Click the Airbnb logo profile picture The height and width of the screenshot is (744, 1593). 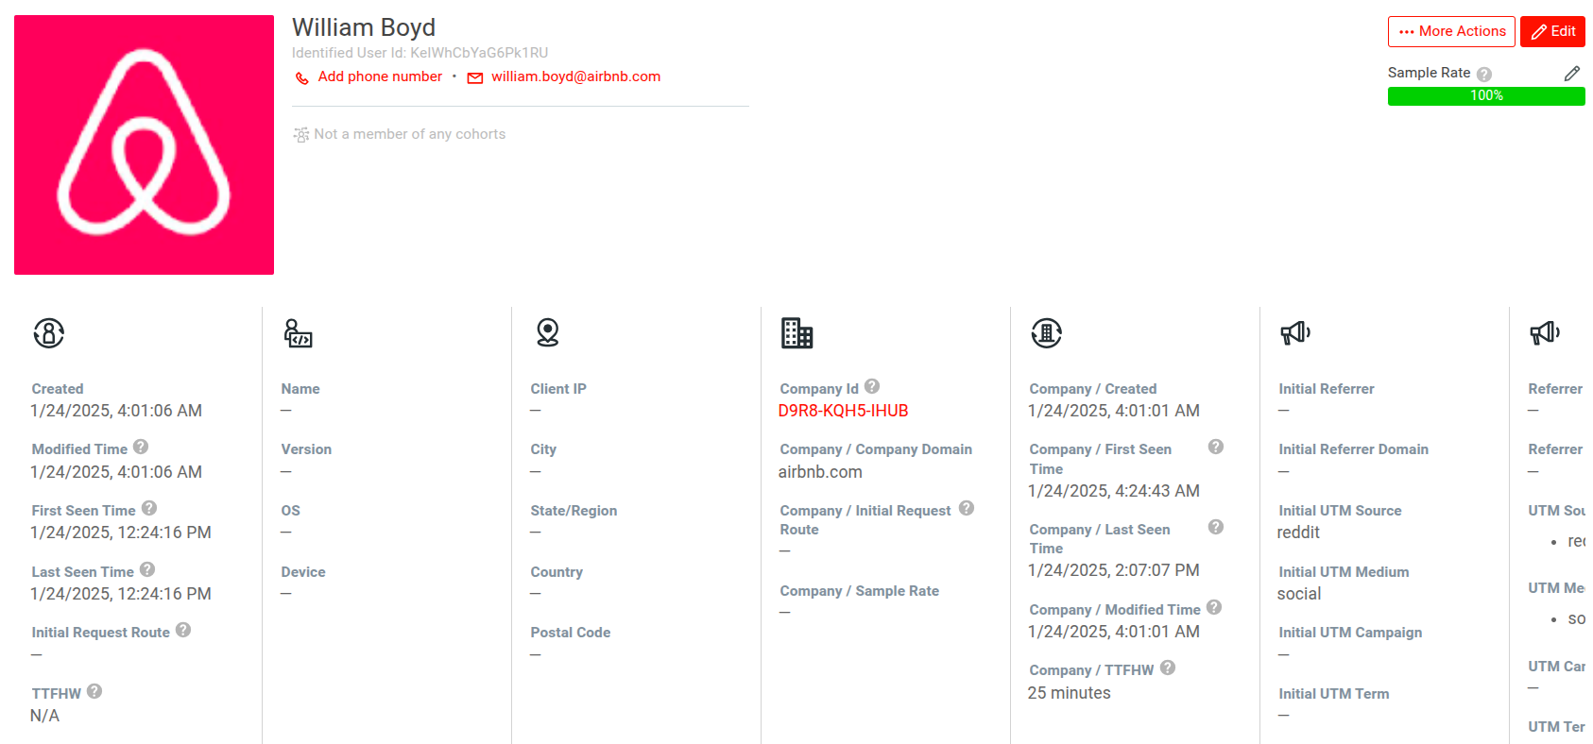click(144, 144)
